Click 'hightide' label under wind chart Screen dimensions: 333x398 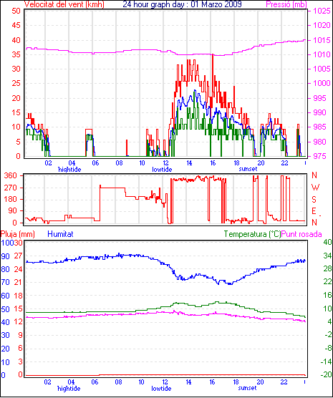tap(69, 170)
